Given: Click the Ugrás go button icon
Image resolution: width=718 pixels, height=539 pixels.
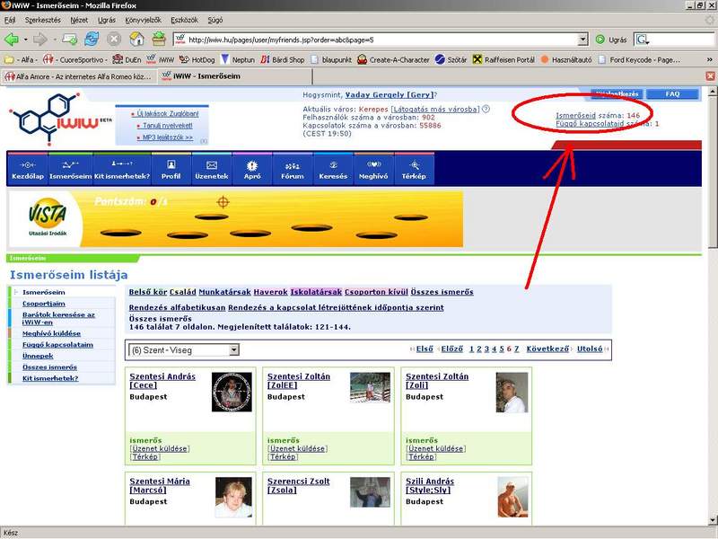Looking at the screenshot, I should 600,40.
